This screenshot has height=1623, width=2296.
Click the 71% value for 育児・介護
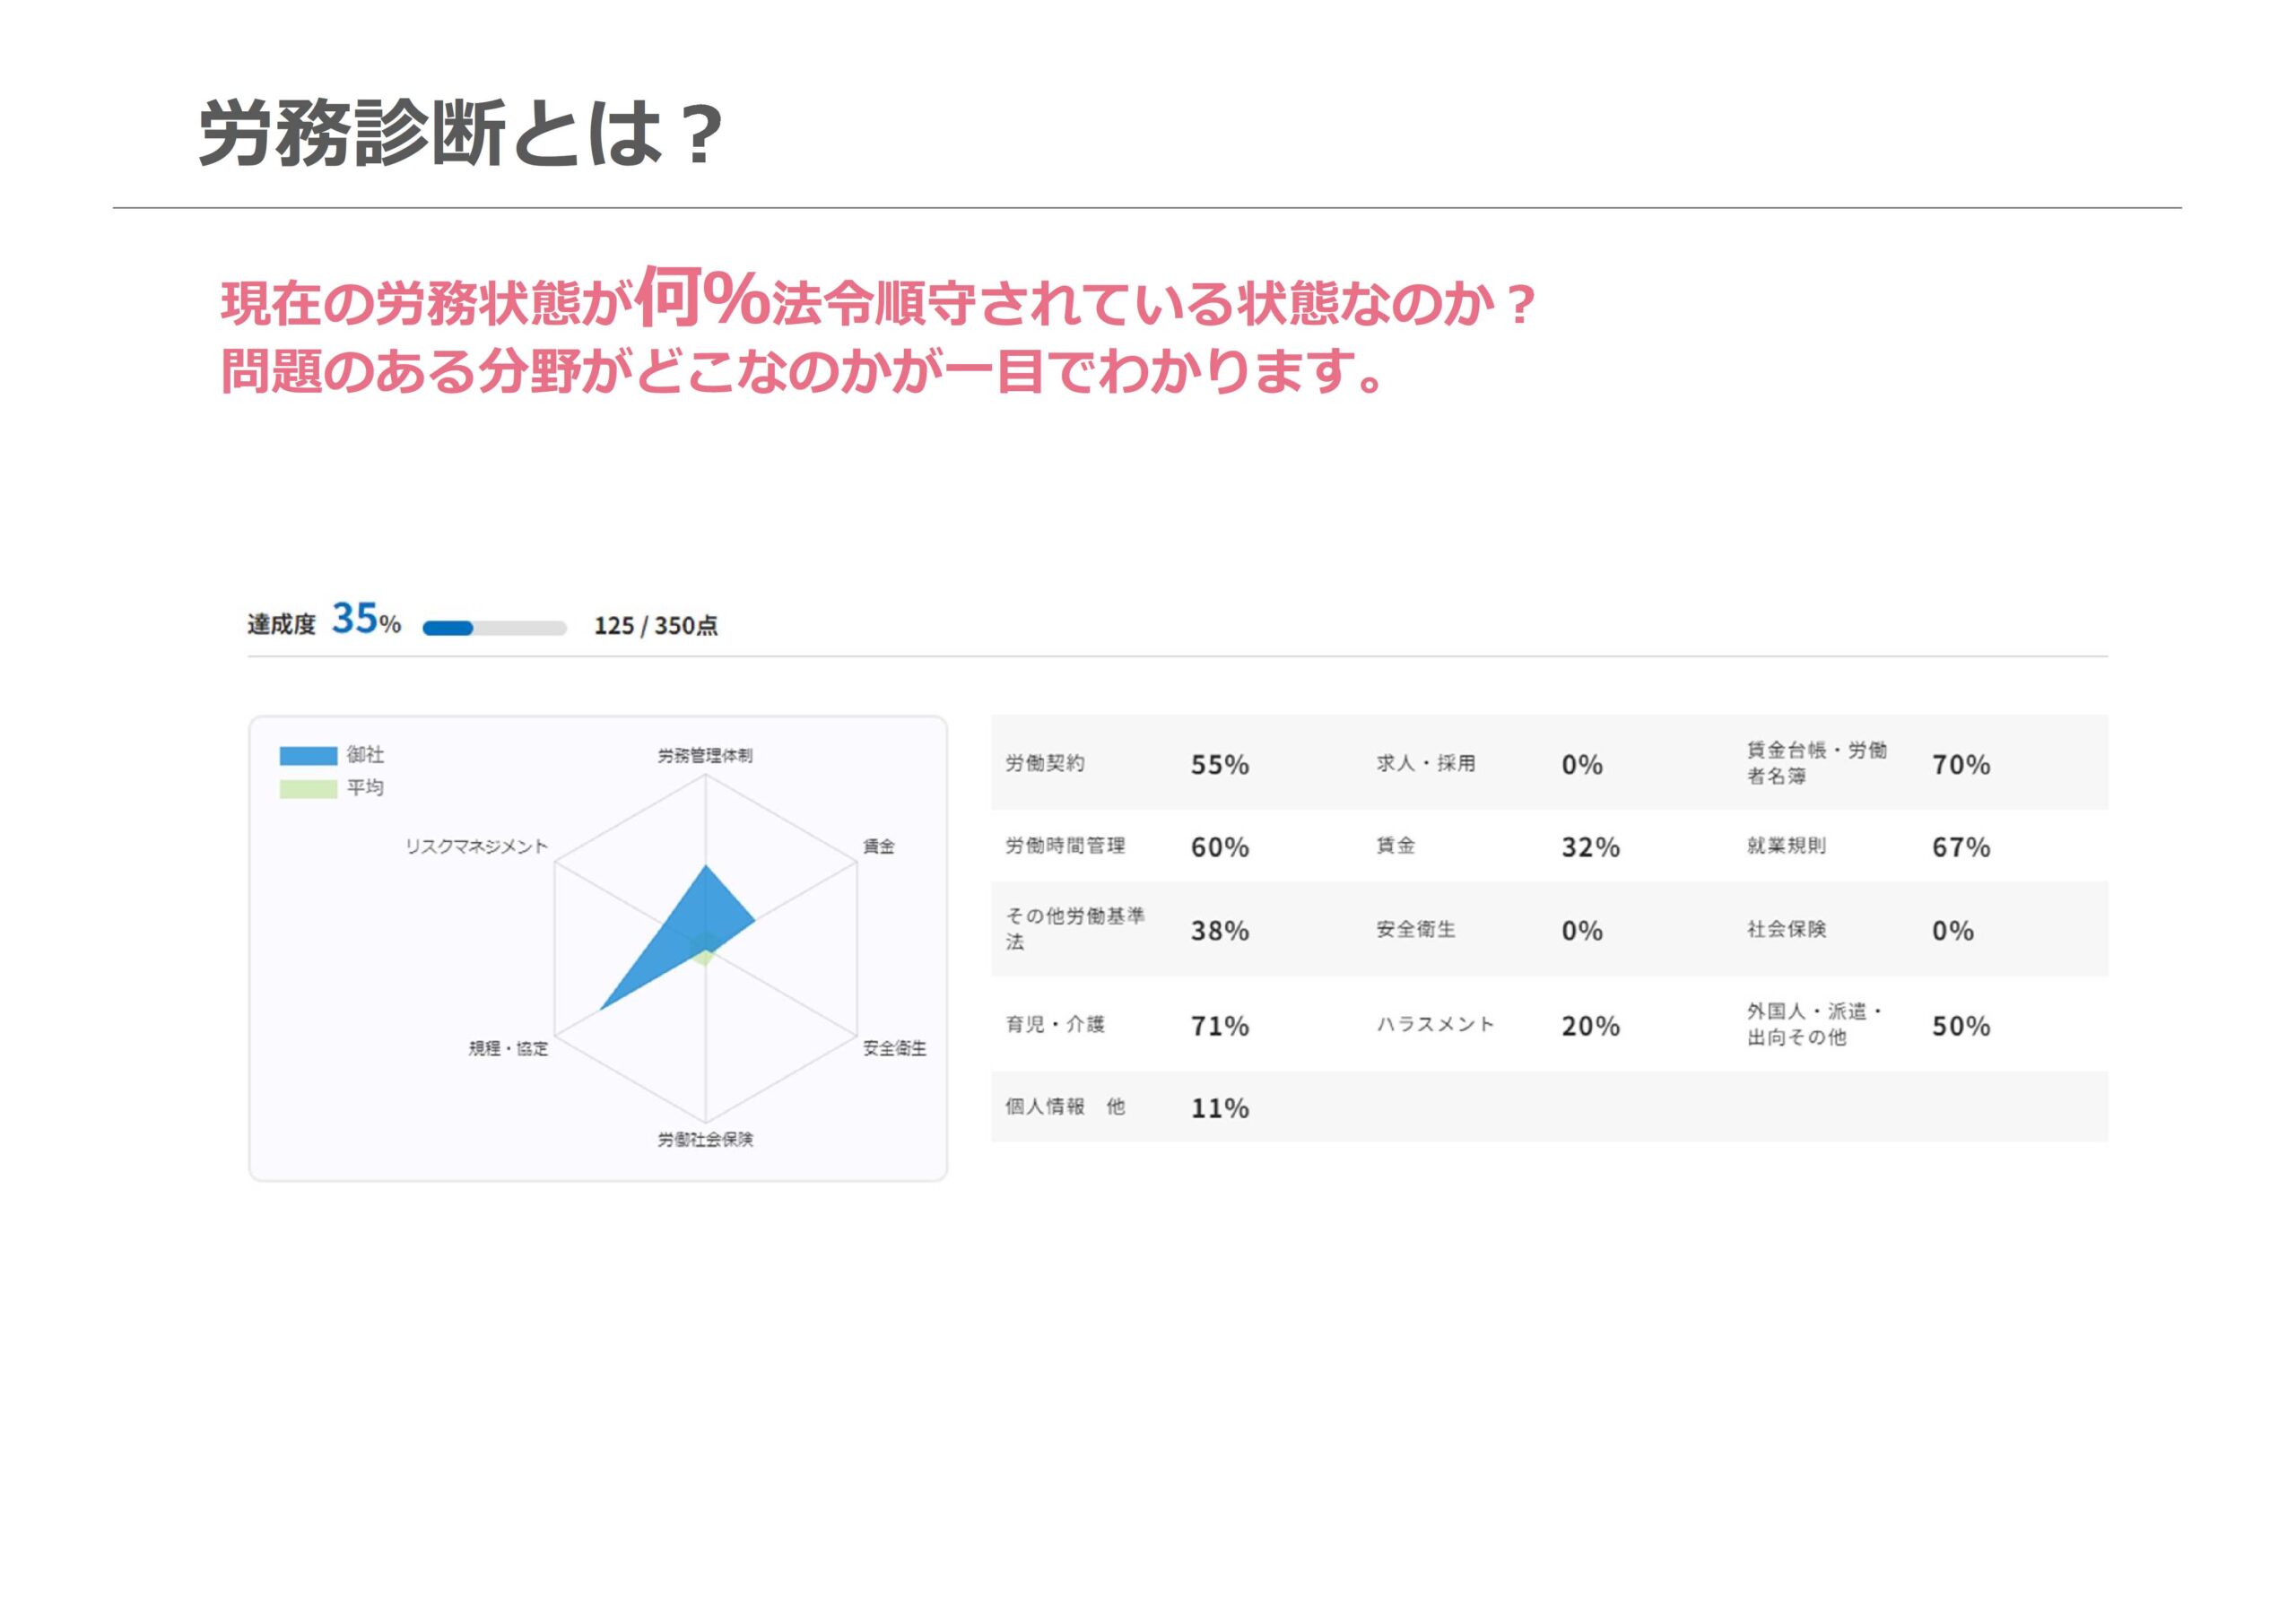point(1219,1026)
